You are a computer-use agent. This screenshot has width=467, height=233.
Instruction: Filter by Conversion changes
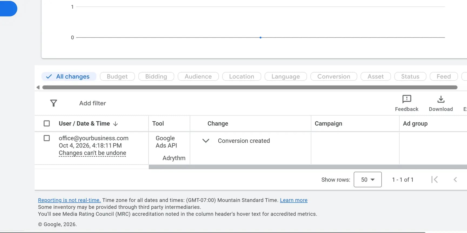334,77
